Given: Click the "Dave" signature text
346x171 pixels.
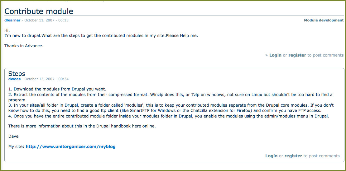Looking at the screenshot, I should pos(13,136).
